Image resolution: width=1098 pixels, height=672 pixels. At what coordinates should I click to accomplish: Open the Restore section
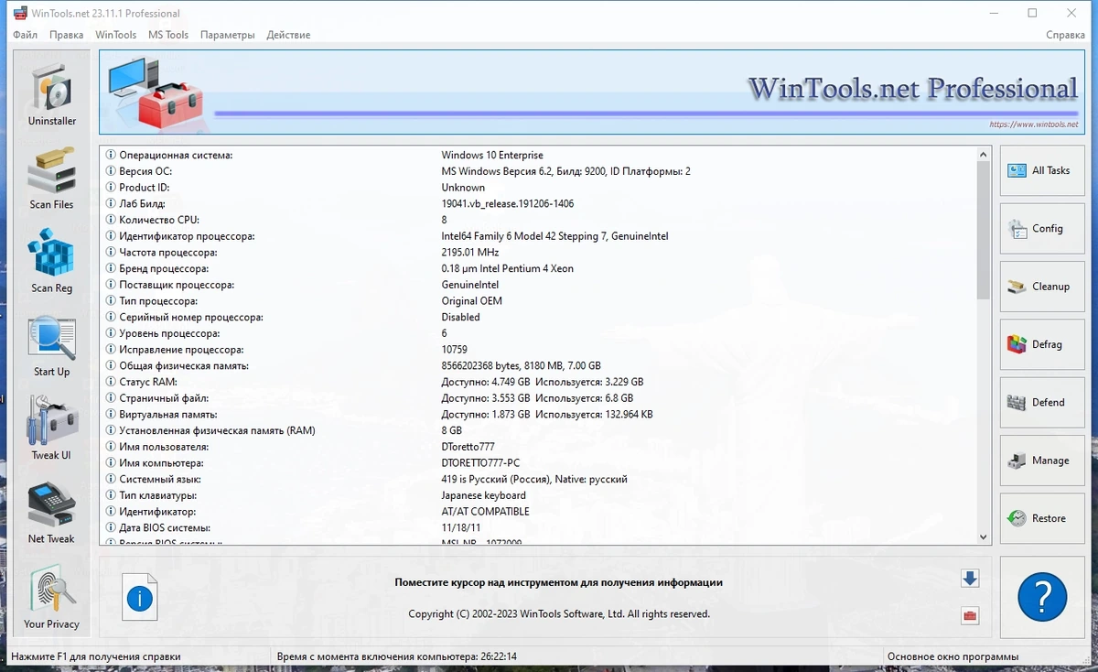[1041, 518]
